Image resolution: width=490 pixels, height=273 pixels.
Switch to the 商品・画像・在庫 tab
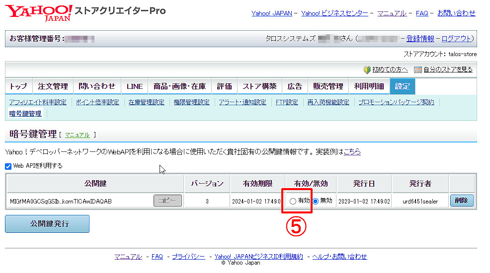[x=180, y=86]
